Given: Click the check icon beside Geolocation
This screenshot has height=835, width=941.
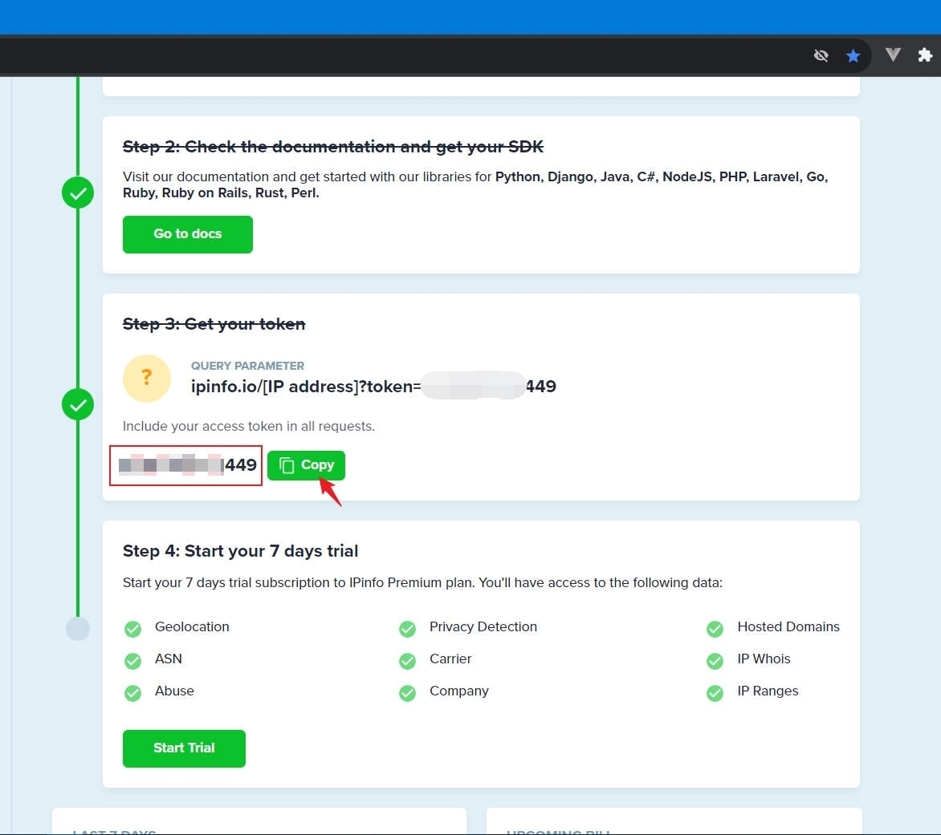Looking at the screenshot, I should coord(132,629).
